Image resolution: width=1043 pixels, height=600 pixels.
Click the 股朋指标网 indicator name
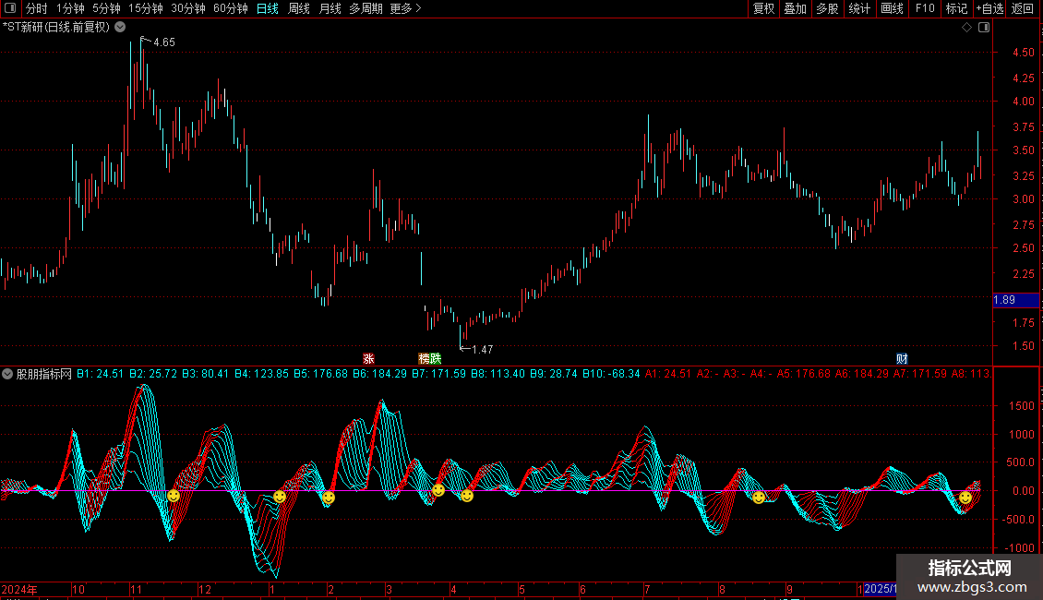pyautogui.click(x=44, y=374)
